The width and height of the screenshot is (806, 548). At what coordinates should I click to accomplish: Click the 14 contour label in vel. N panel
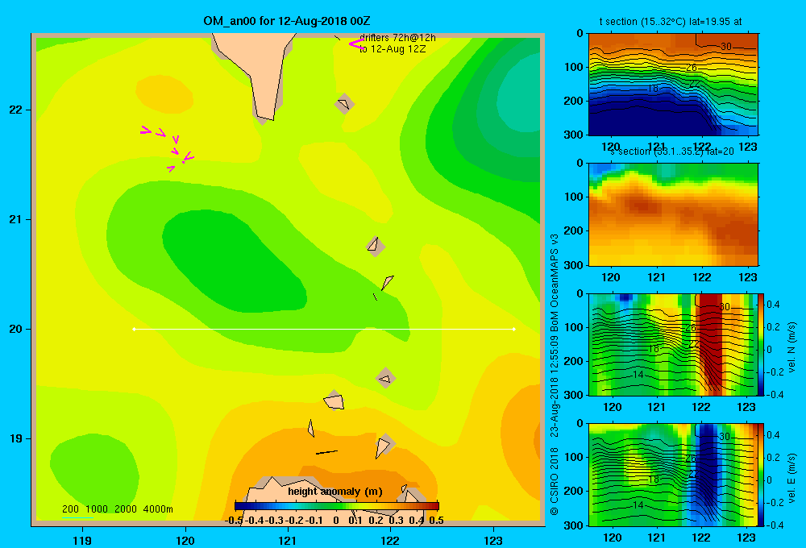[638, 374]
